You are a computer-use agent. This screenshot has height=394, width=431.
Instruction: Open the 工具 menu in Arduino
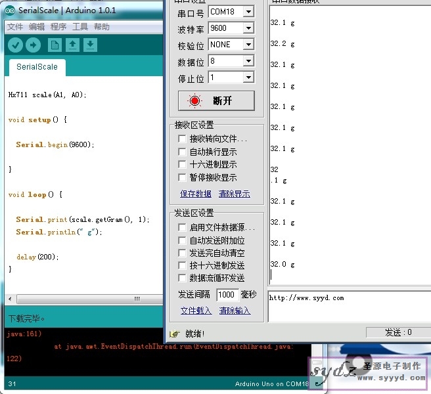tap(80, 27)
